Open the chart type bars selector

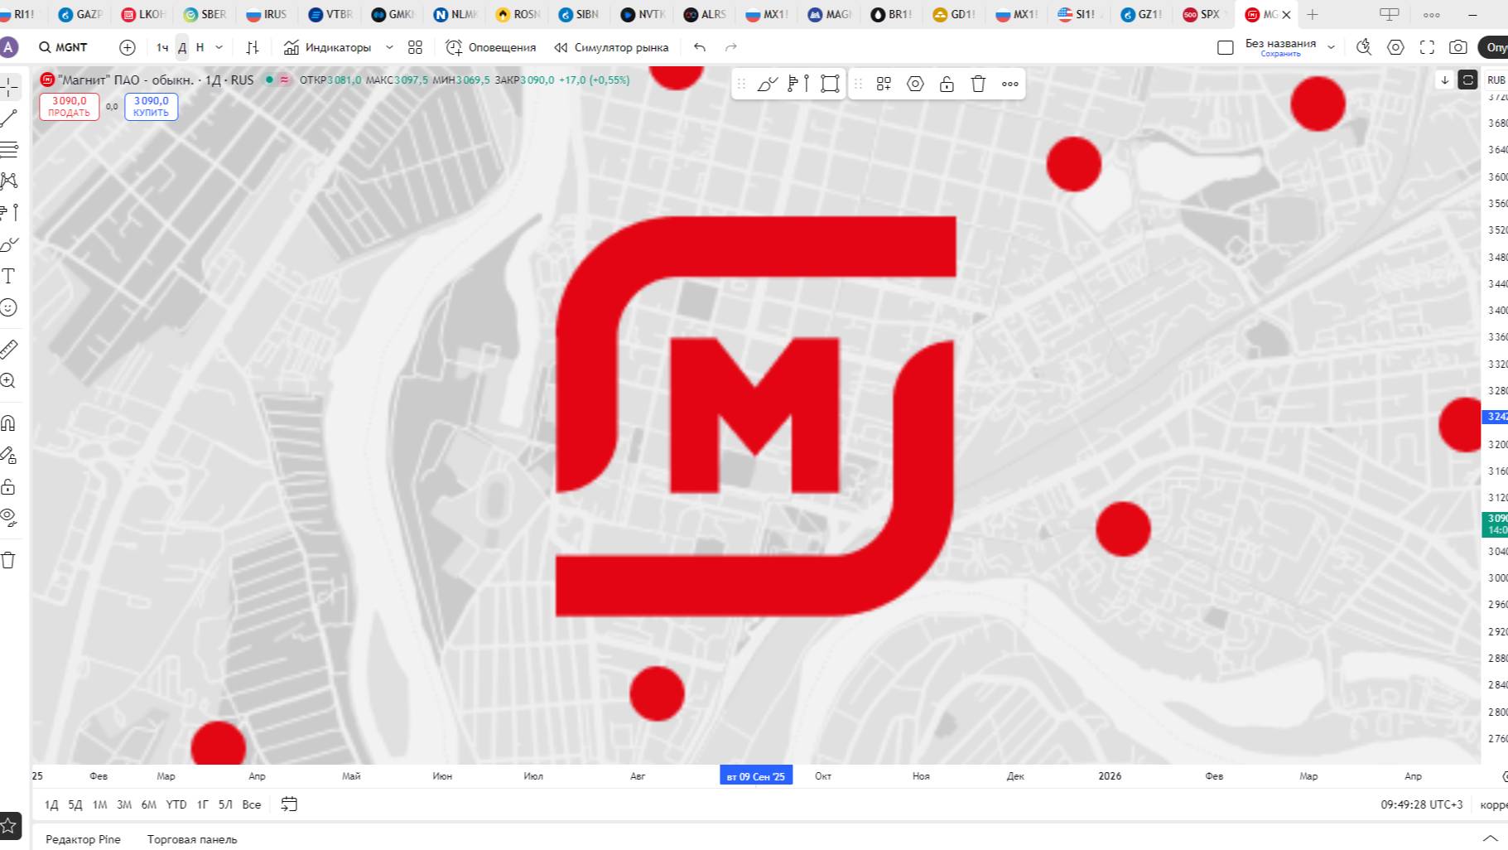click(253, 47)
